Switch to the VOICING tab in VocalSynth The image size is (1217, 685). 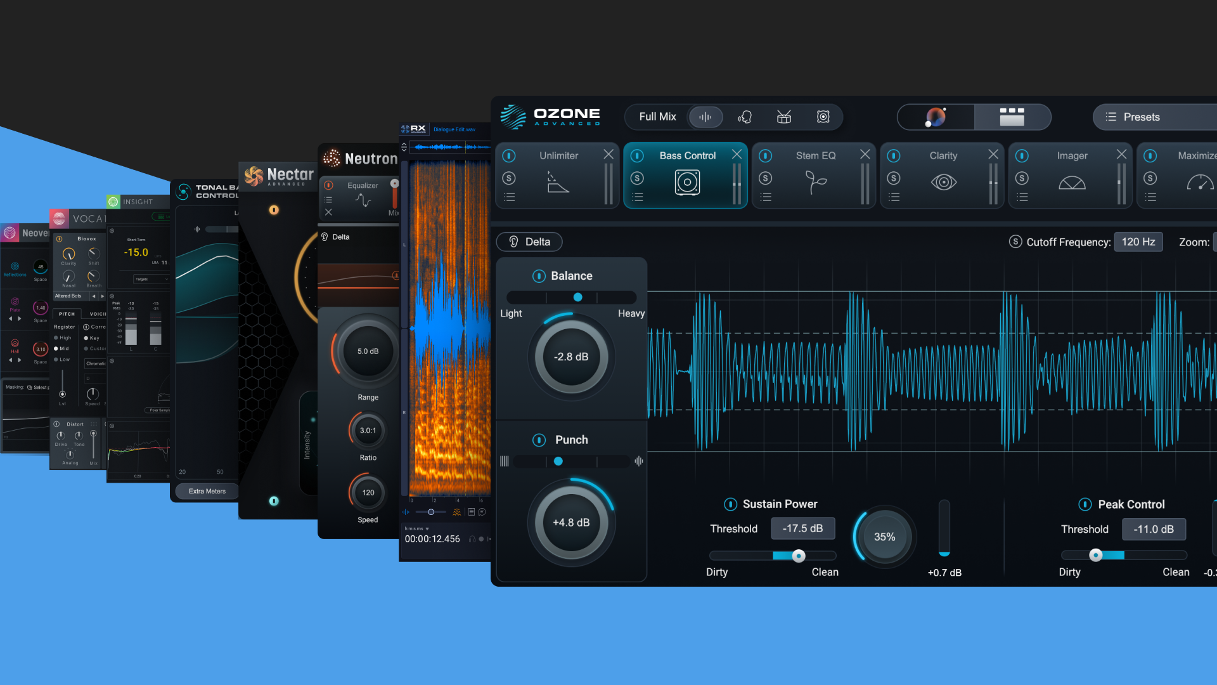[x=98, y=314]
